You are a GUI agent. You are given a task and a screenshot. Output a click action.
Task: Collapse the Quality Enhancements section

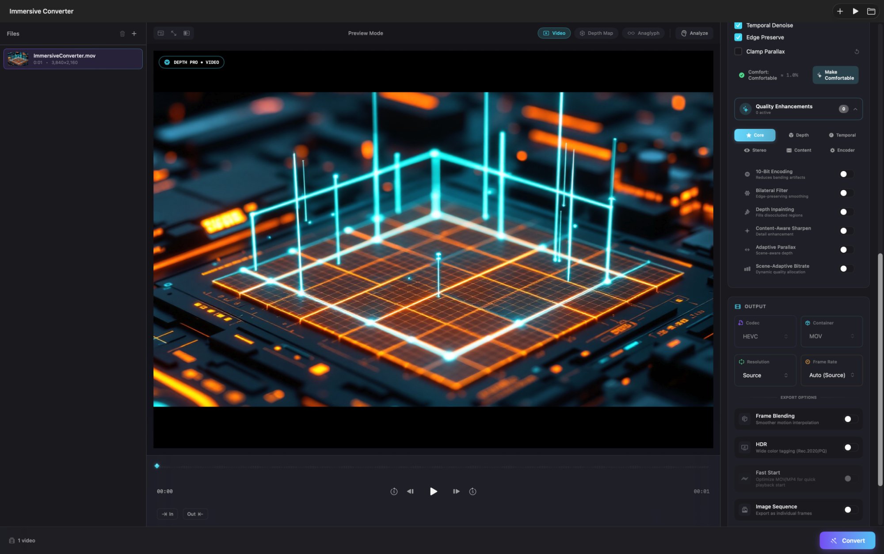855,109
